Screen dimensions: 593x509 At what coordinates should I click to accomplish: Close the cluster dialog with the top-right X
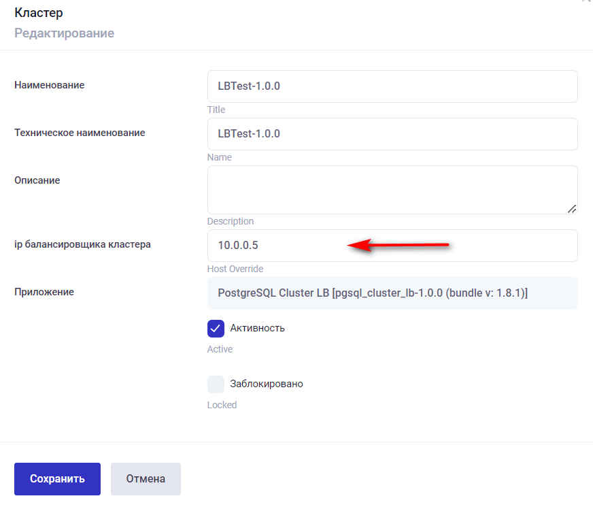pyautogui.click(x=585, y=2)
